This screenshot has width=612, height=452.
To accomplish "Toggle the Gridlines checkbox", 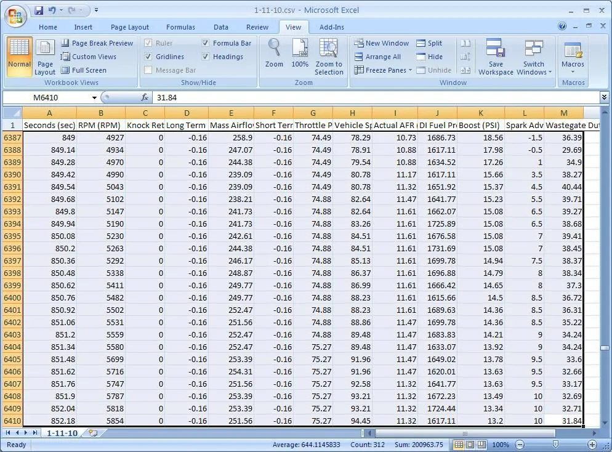I will click(148, 57).
